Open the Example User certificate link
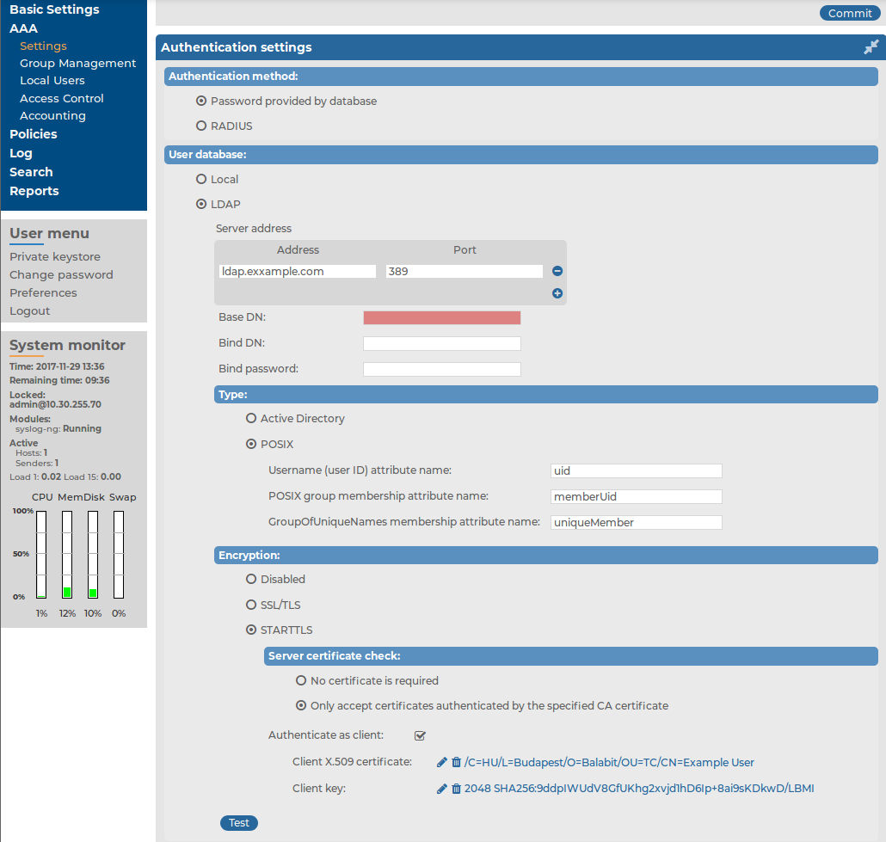The width and height of the screenshot is (886, 842). pyautogui.click(x=609, y=762)
